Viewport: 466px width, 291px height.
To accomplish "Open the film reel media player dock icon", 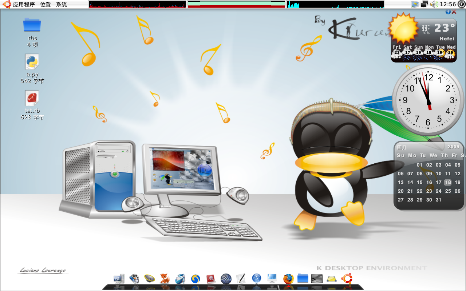I will [134, 279].
